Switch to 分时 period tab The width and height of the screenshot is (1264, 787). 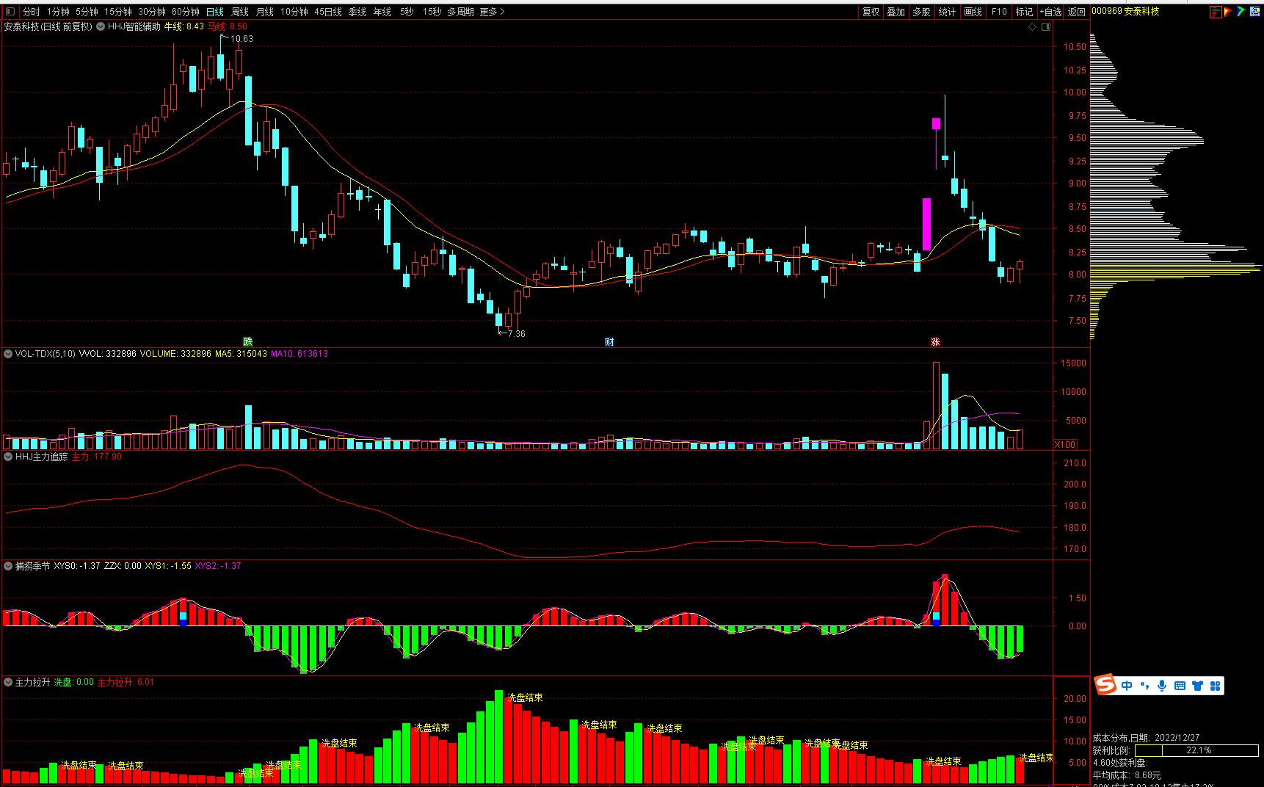31,12
